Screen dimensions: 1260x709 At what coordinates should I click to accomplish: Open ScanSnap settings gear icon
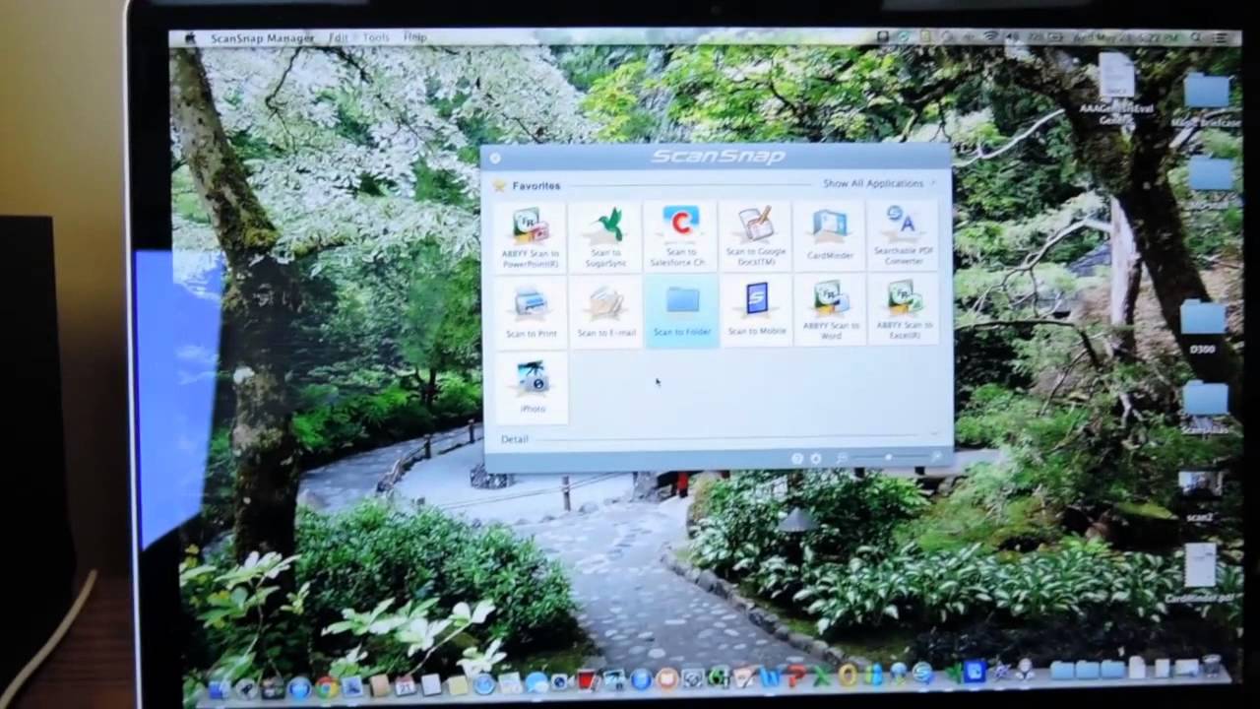click(815, 459)
